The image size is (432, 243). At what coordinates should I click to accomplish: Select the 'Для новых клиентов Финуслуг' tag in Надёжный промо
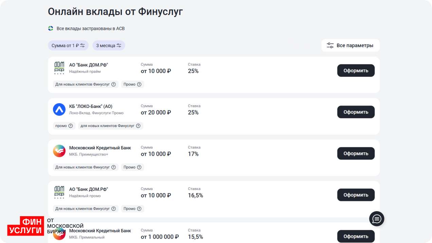coord(86,209)
